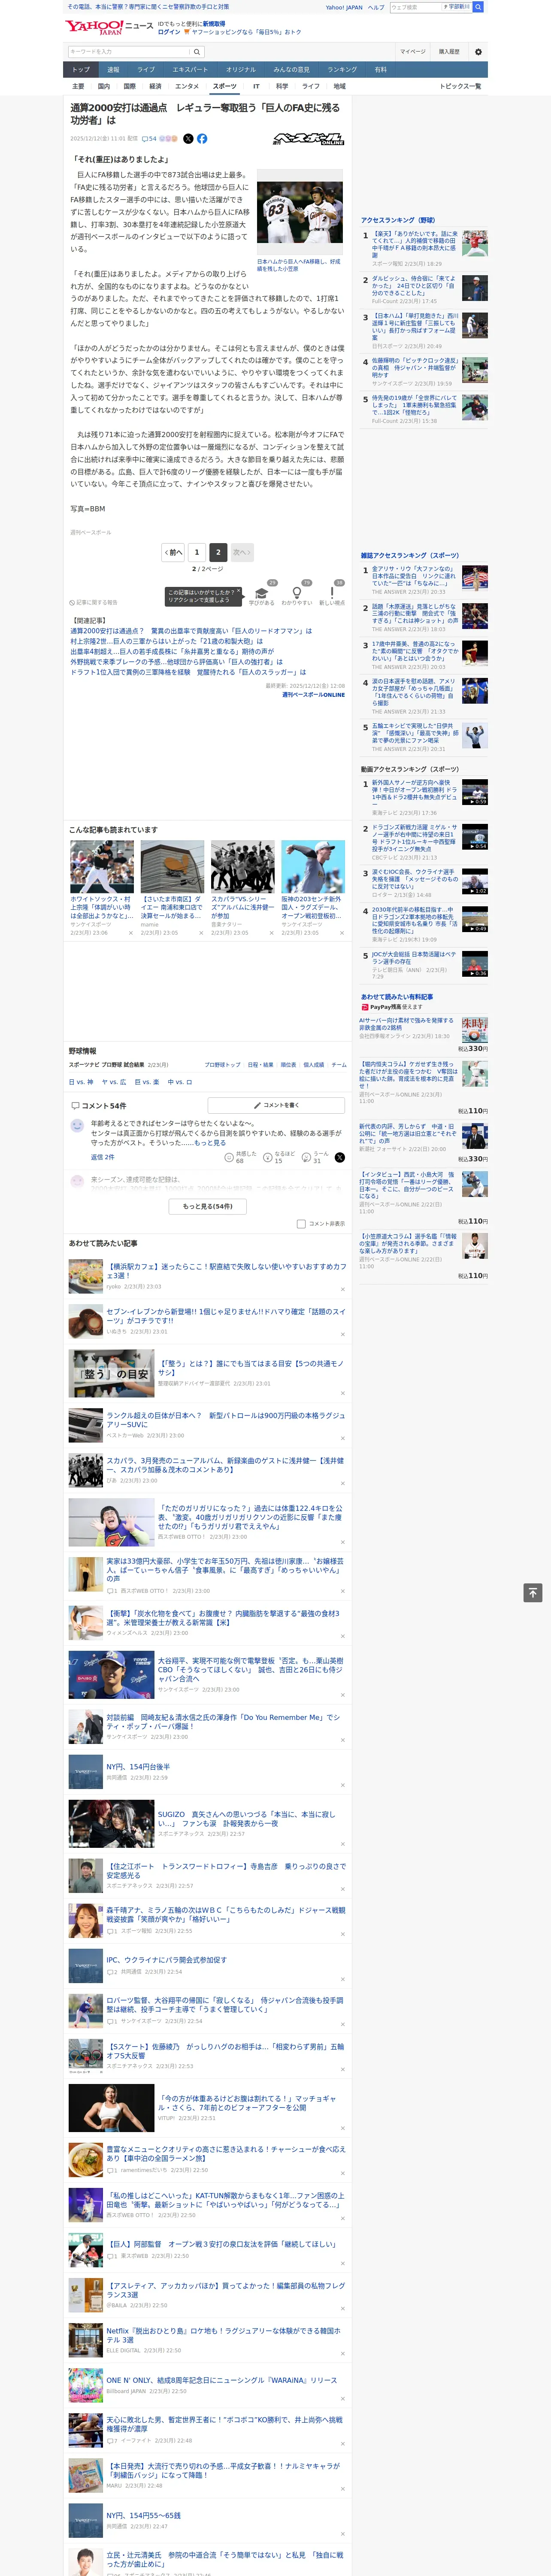Expand the 返信 2件 replies

coord(103,1157)
